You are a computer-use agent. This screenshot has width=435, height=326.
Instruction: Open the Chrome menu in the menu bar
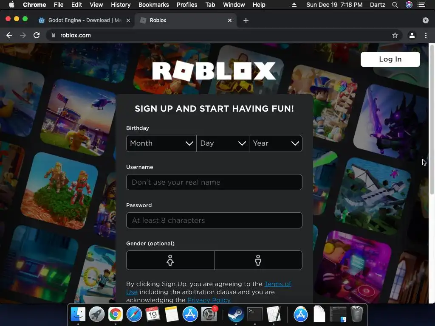coord(34,5)
